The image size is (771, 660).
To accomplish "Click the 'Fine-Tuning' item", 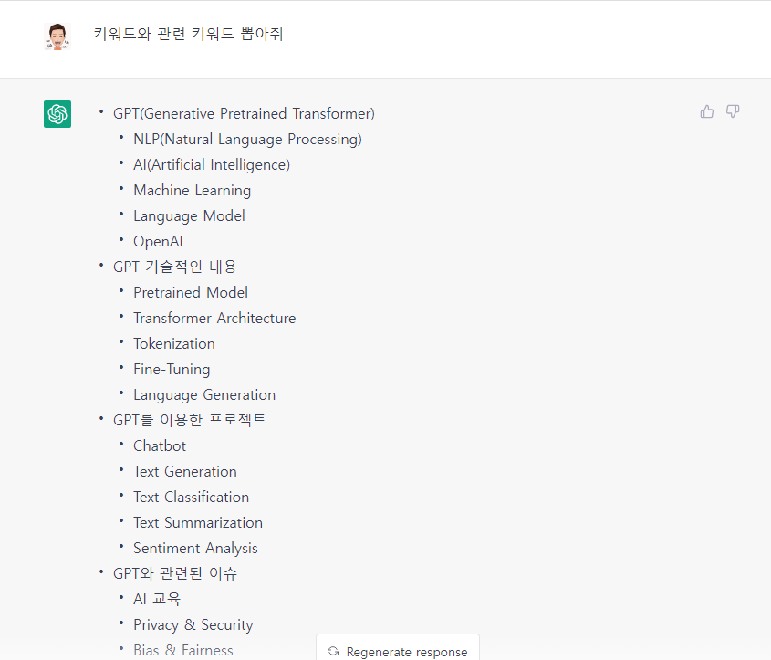I will [172, 370].
